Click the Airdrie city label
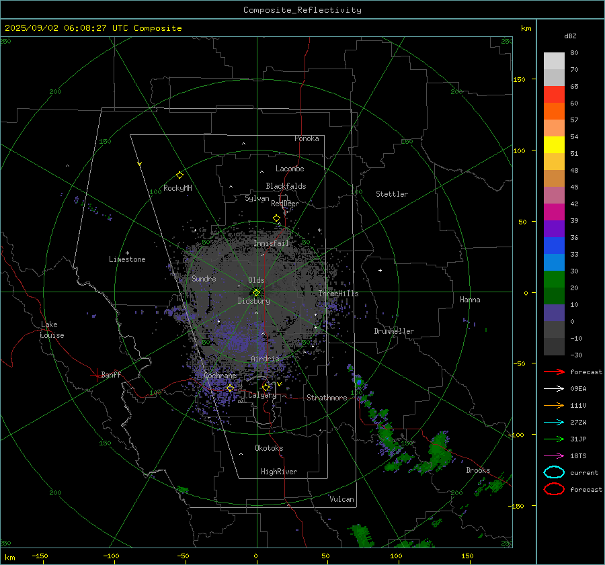The image size is (605, 565). [x=265, y=359]
